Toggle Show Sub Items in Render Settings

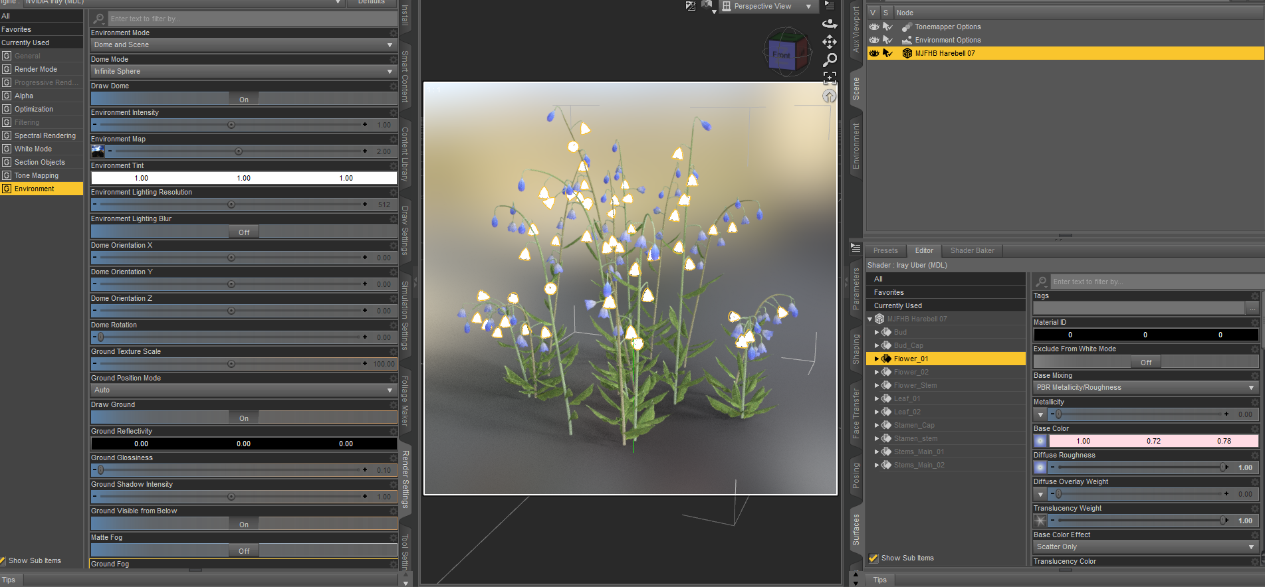(3, 560)
